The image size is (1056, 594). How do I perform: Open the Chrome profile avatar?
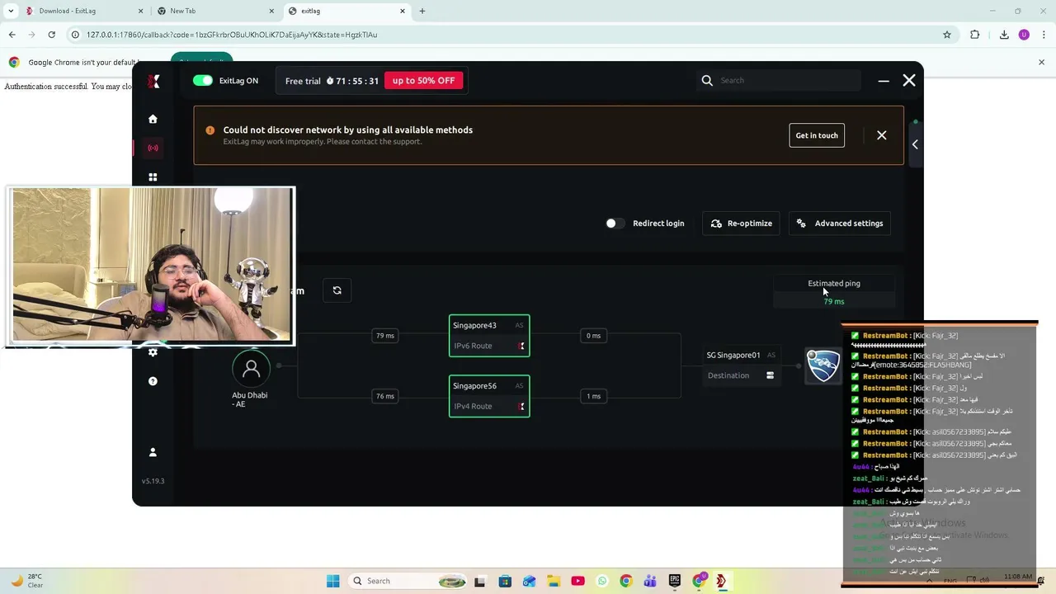1024,35
